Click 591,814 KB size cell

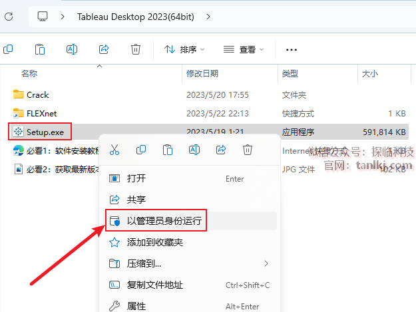pos(385,132)
